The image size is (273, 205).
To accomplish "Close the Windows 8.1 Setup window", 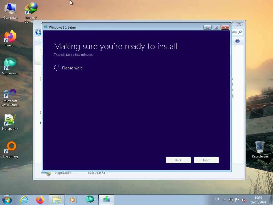I will pos(225,27).
